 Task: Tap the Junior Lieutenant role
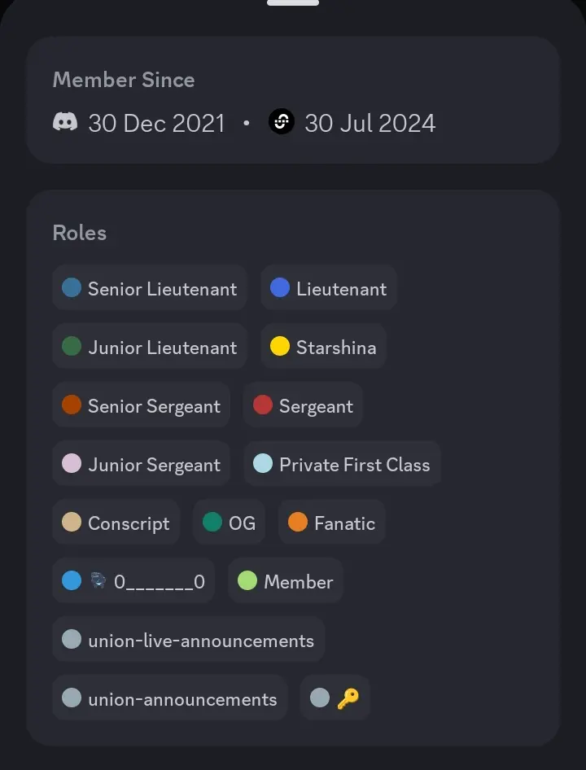coord(149,347)
